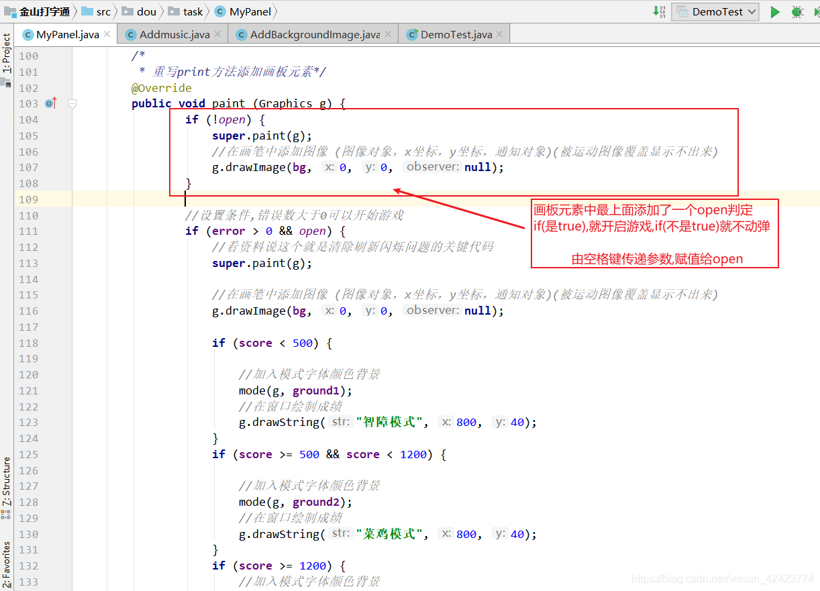The image size is (820, 591).
Task: Click the class icon on the Addmusic.java tab
Action: point(130,35)
